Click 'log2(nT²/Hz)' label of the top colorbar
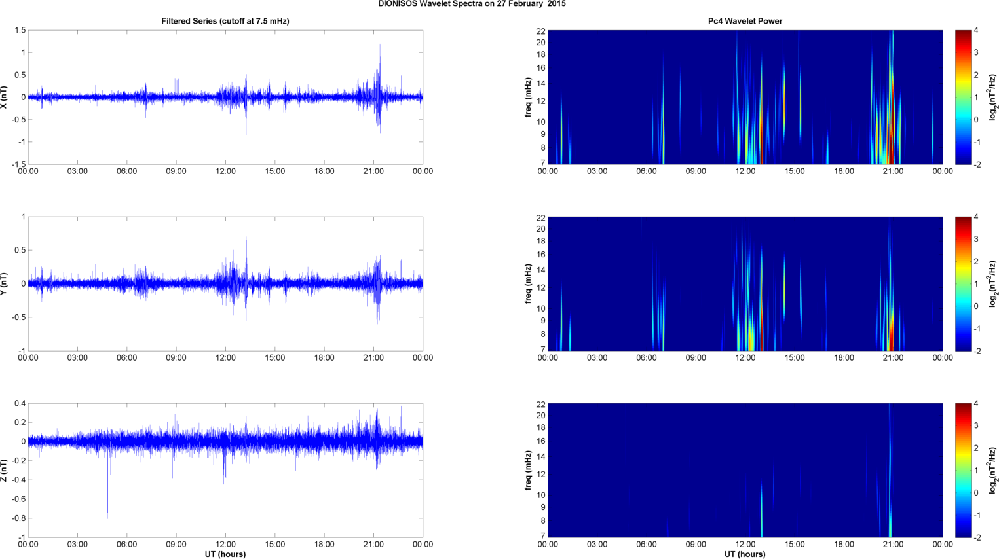The image size is (999, 559). (993, 97)
